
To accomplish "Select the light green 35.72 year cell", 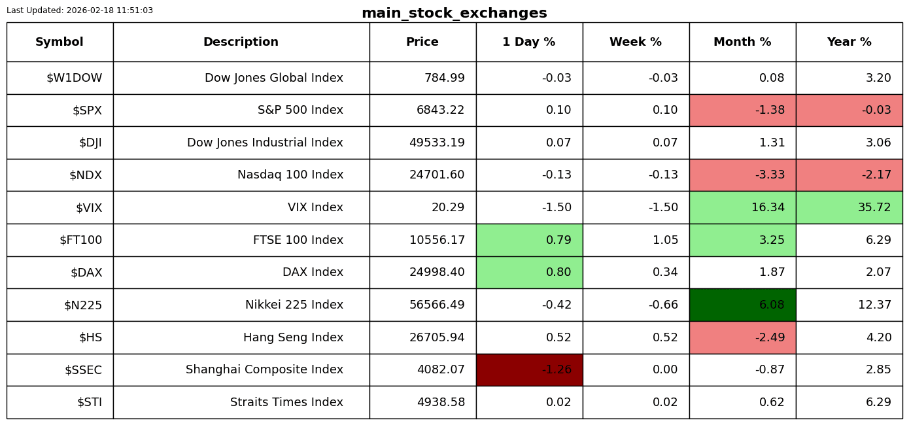I will pyautogui.click(x=849, y=208).
